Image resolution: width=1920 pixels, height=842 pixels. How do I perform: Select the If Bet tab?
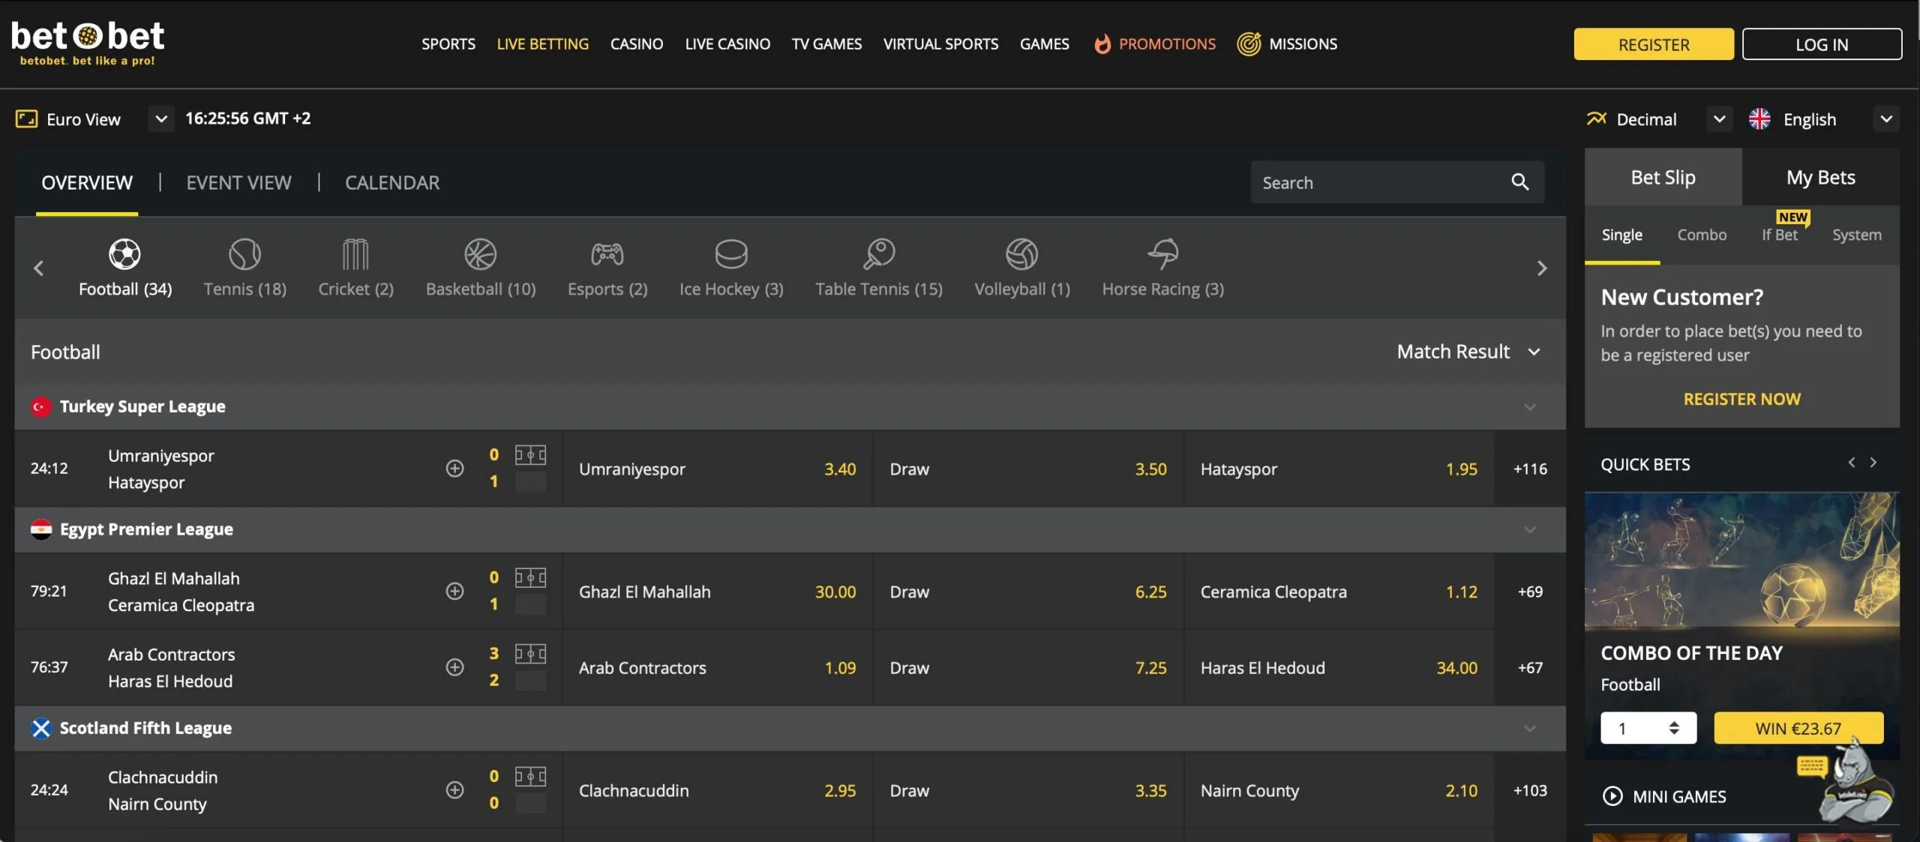pos(1780,235)
